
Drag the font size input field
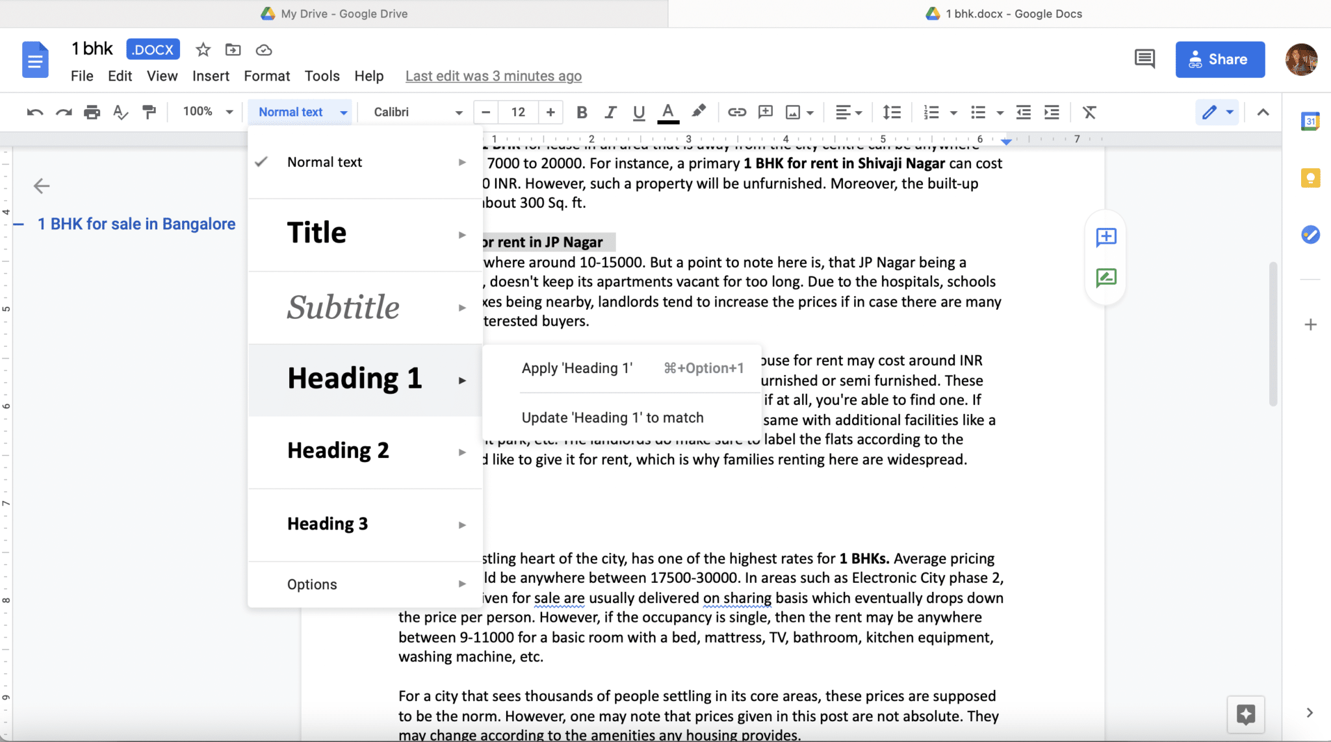(x=517, y=112)
